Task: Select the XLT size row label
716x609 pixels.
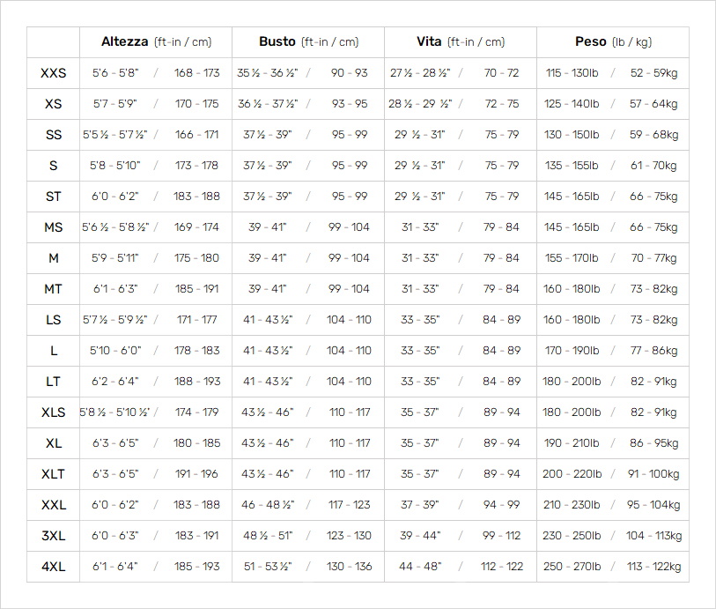Action: (54, 474)
